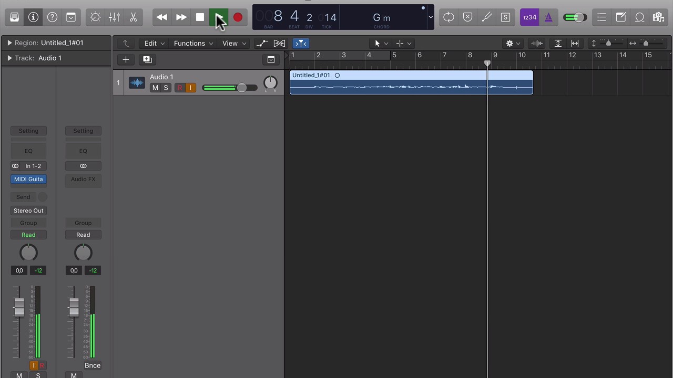Open the Apple Loops browser
Image resolution: width=673 pixels, height=378 pixels.
point(639,17)
